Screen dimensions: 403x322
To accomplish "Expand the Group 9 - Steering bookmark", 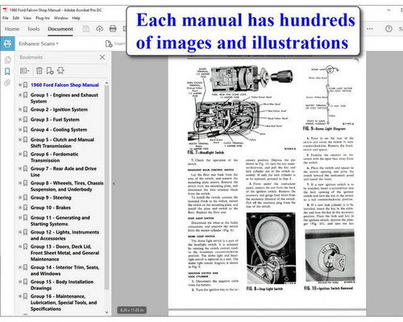I will (x=20, y=197).
